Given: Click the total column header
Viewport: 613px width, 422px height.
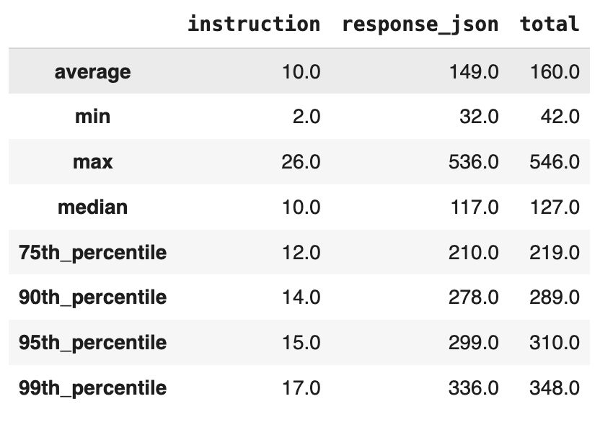Looking at the screenshot, I should click(x=550, y=24).
